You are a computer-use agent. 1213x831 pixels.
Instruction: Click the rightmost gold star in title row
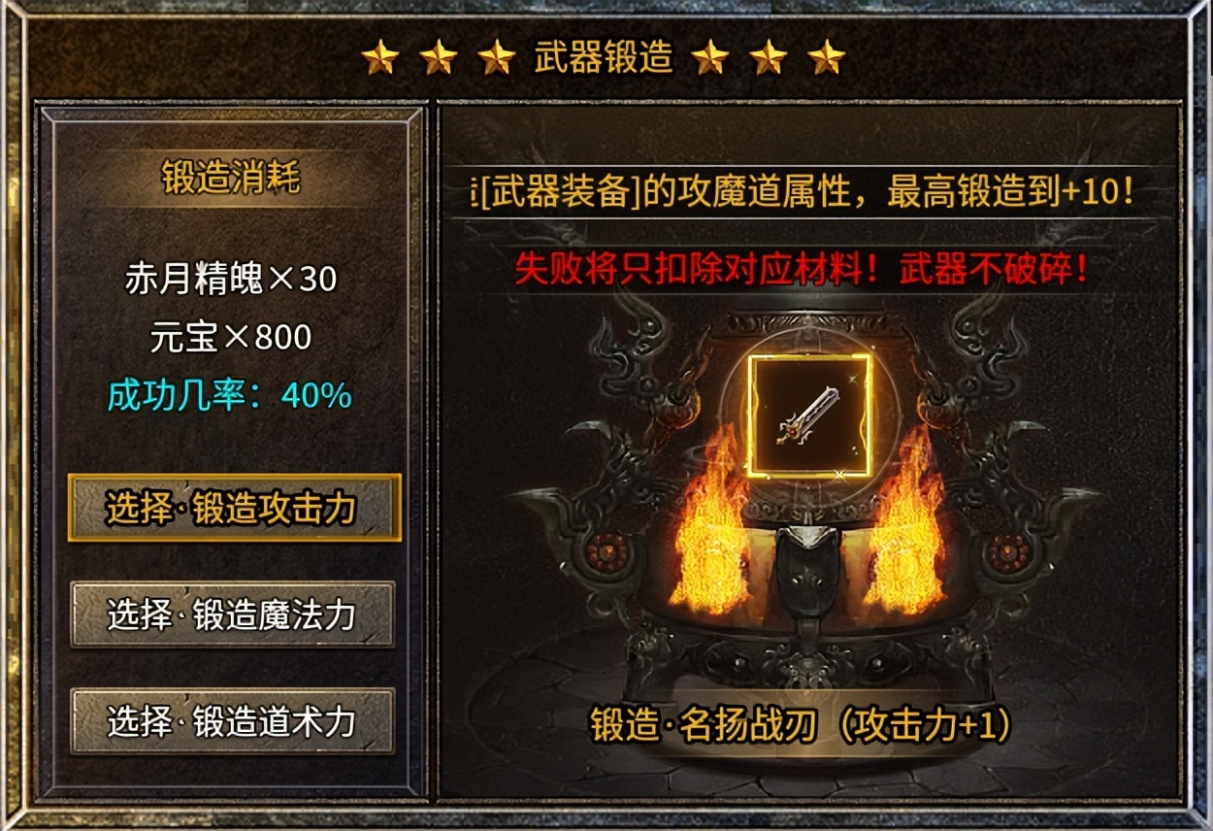coord(827,58)
